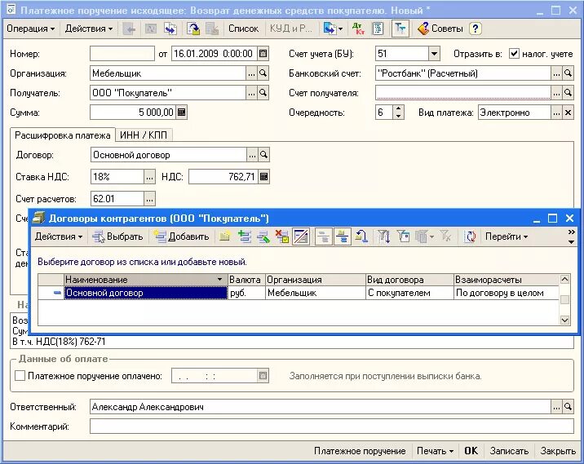Image resolution: width=584 pixels, height=464 pixels.
Task: Toggle the Тт settings icon in toolbar
Action: (x=400, y=29)
